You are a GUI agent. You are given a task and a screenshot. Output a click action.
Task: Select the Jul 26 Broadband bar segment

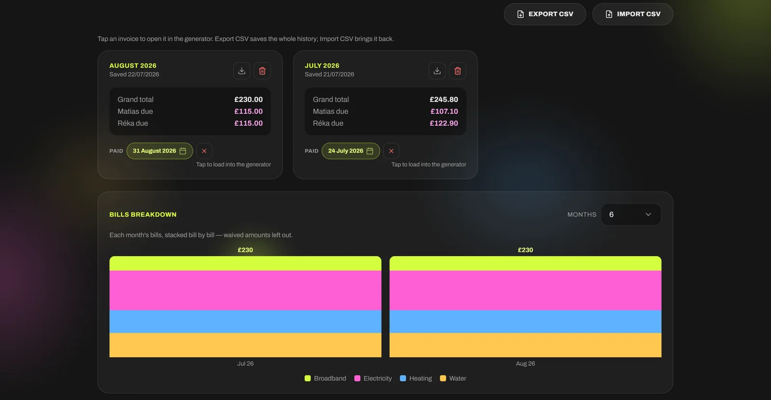[x=245, y=263]
